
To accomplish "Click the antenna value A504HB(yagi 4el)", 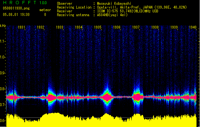I will click(x=112, y=15).
